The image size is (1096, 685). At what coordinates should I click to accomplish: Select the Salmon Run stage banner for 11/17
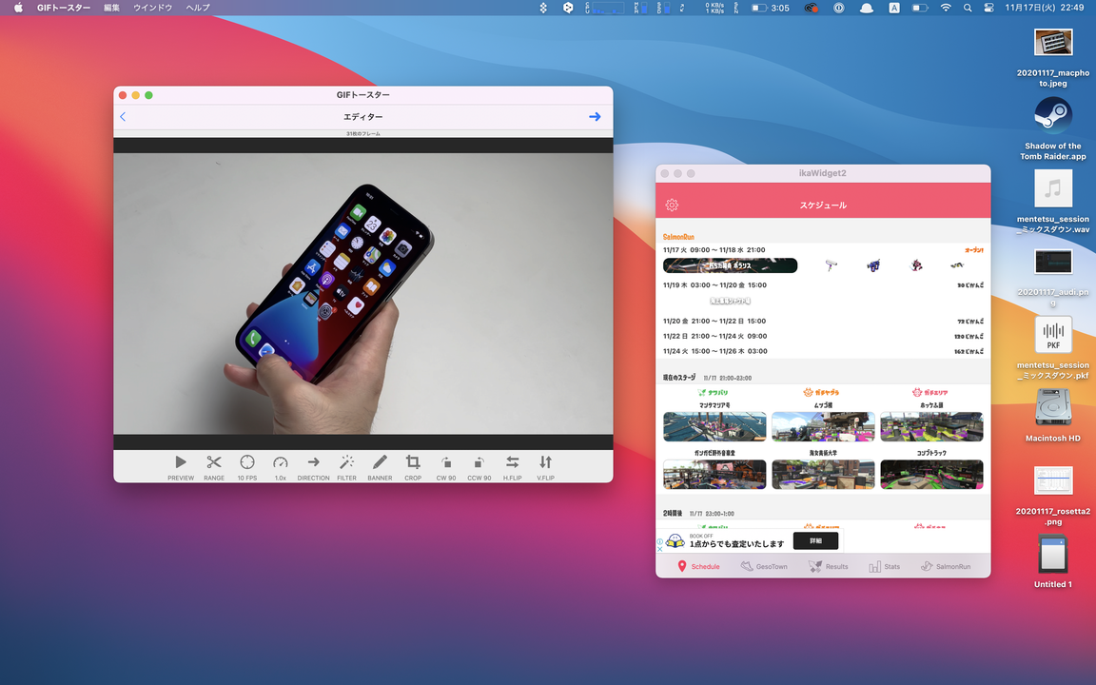point(731,265)
